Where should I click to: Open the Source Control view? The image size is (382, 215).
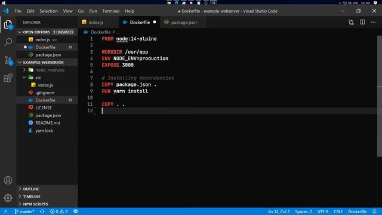point(8,60)
